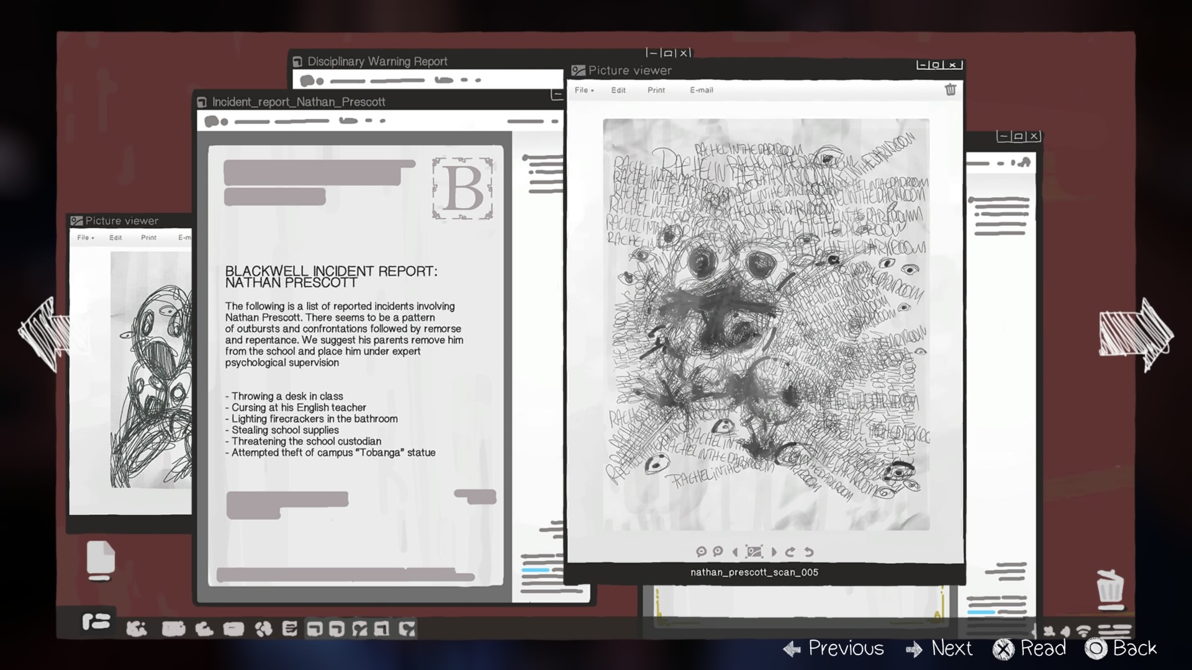This screenshot has height=670, width=1192.
Task: Fit the scan image to window
Action: point(754,552)
